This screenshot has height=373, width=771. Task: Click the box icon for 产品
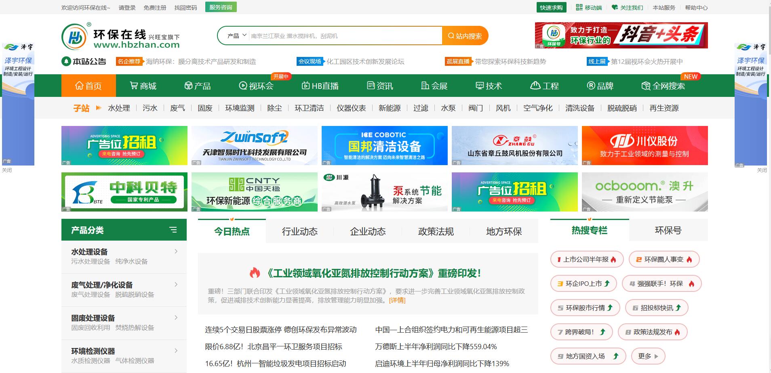pyautogui.click(x=188, y=86)
